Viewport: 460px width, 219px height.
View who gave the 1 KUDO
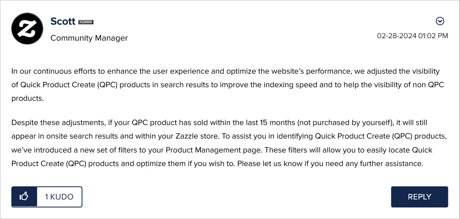click(x=59, y=197)
